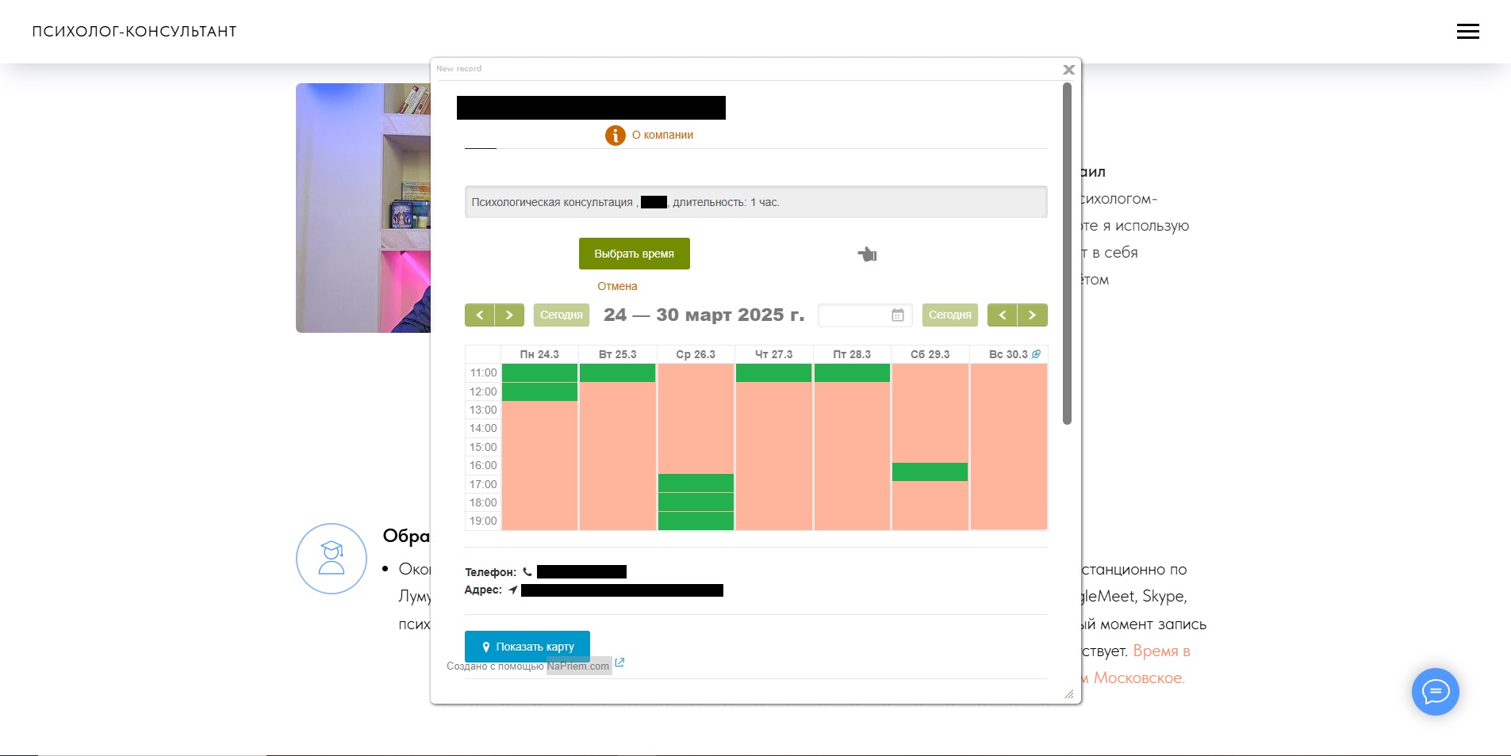The height and width of the screenshot is (756, 1511).
Task: Click the "Отмена" link
Action: pos(617,286)
